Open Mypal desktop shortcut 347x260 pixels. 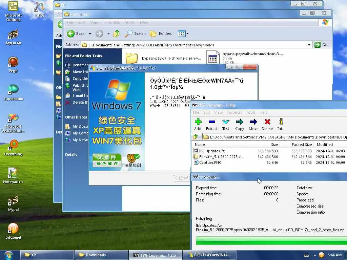(13, 203)
